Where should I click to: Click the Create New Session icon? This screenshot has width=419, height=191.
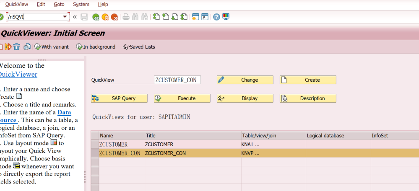[x=195, y=17]
